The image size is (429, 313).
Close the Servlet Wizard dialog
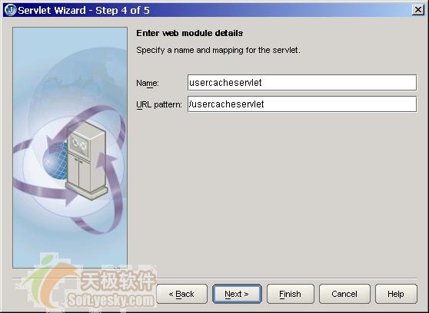pyautogui.click(x=417, y=10)
